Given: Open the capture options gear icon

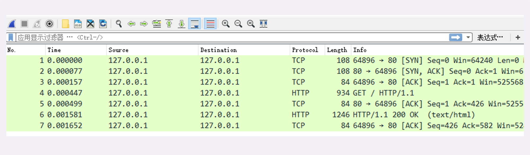Looking at the screenshot, I should click(x=49, y=24).
